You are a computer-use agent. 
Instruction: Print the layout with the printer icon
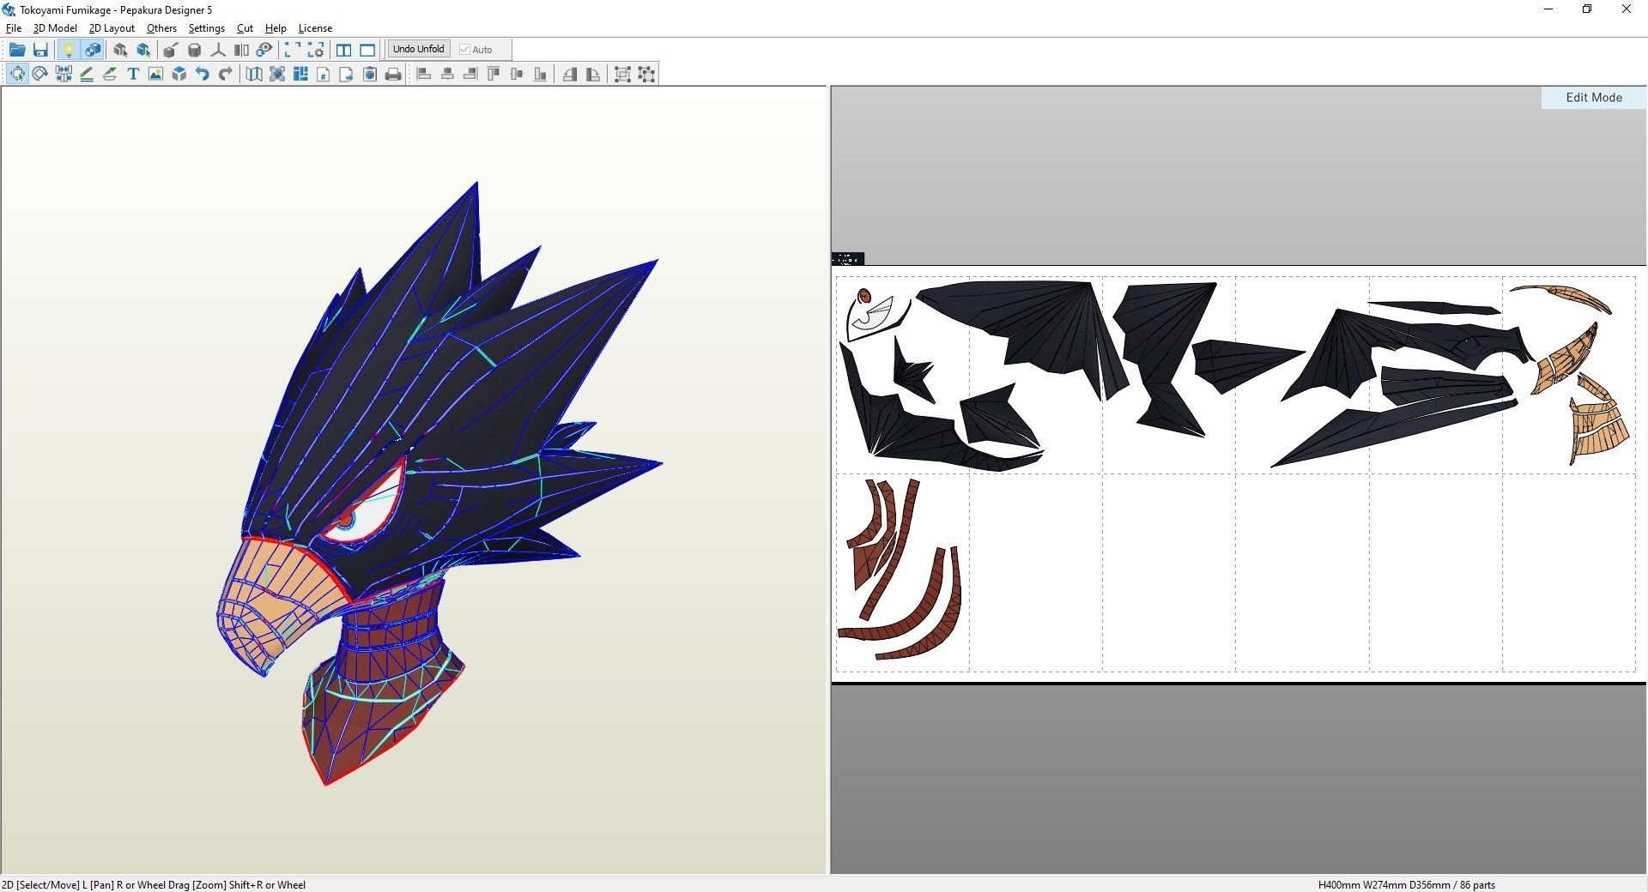393,74
